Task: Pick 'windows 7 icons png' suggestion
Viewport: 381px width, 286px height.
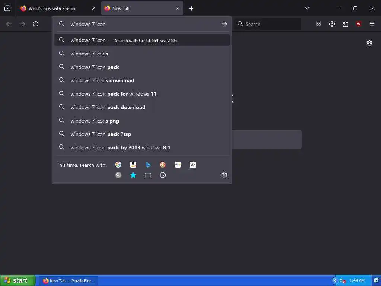Action: click(x=142, y=120)
